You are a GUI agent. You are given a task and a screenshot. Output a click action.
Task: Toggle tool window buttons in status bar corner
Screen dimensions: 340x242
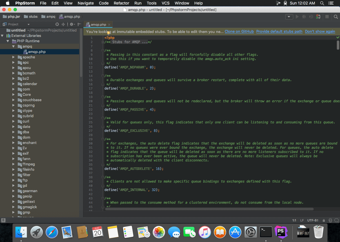pyautogui.click(x=3, y=220)
